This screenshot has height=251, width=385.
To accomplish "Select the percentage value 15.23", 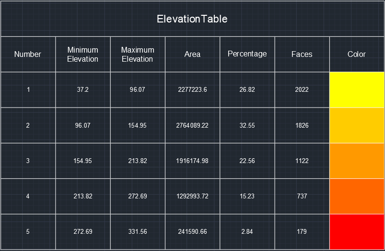I will (247, 196).
